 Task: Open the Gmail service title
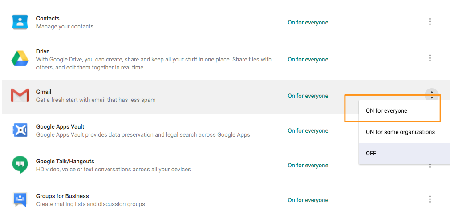pos(44,92)
